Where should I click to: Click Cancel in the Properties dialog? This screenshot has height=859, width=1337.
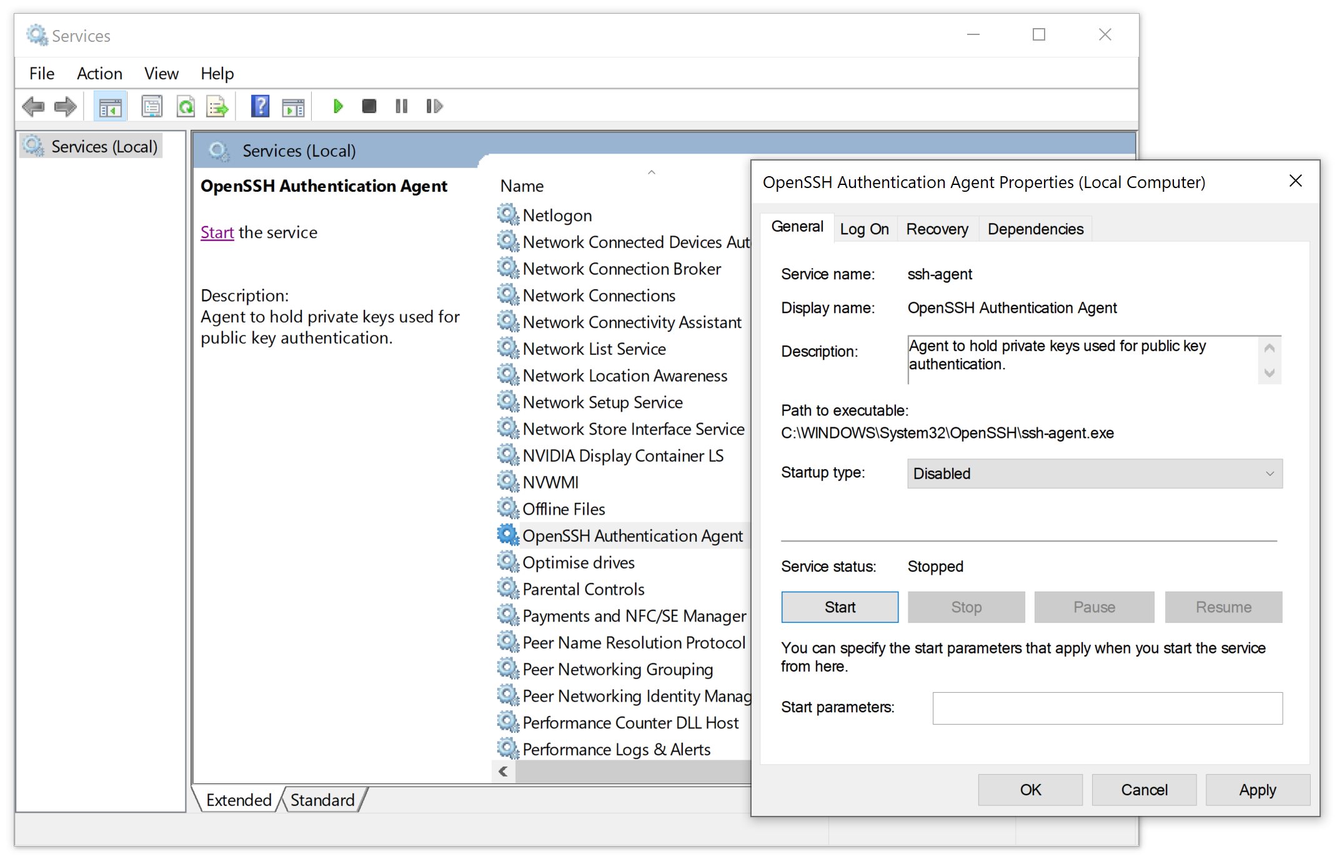coord(1144,790)
